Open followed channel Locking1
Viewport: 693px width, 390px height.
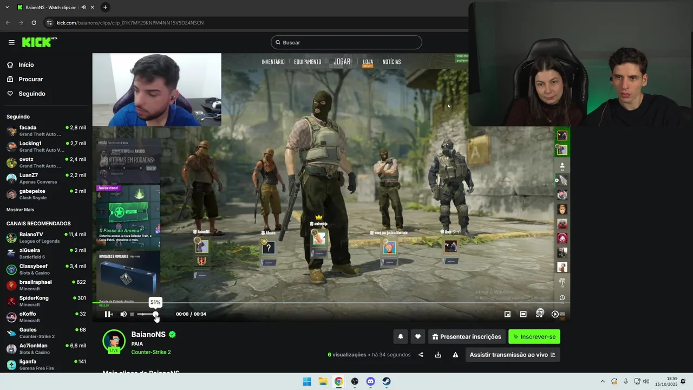click(x=45, y=146)
